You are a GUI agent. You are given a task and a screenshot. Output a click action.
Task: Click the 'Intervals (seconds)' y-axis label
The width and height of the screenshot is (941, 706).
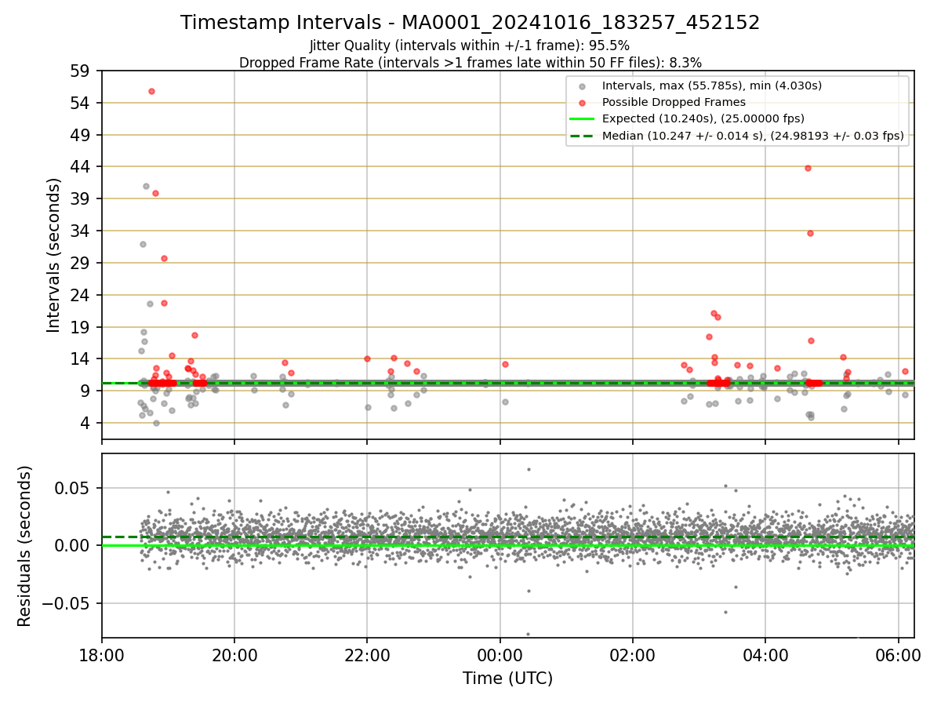point(53,255)
